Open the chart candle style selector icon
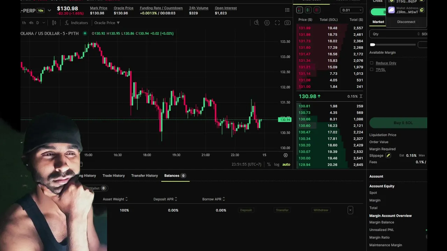 pos(54,23)
